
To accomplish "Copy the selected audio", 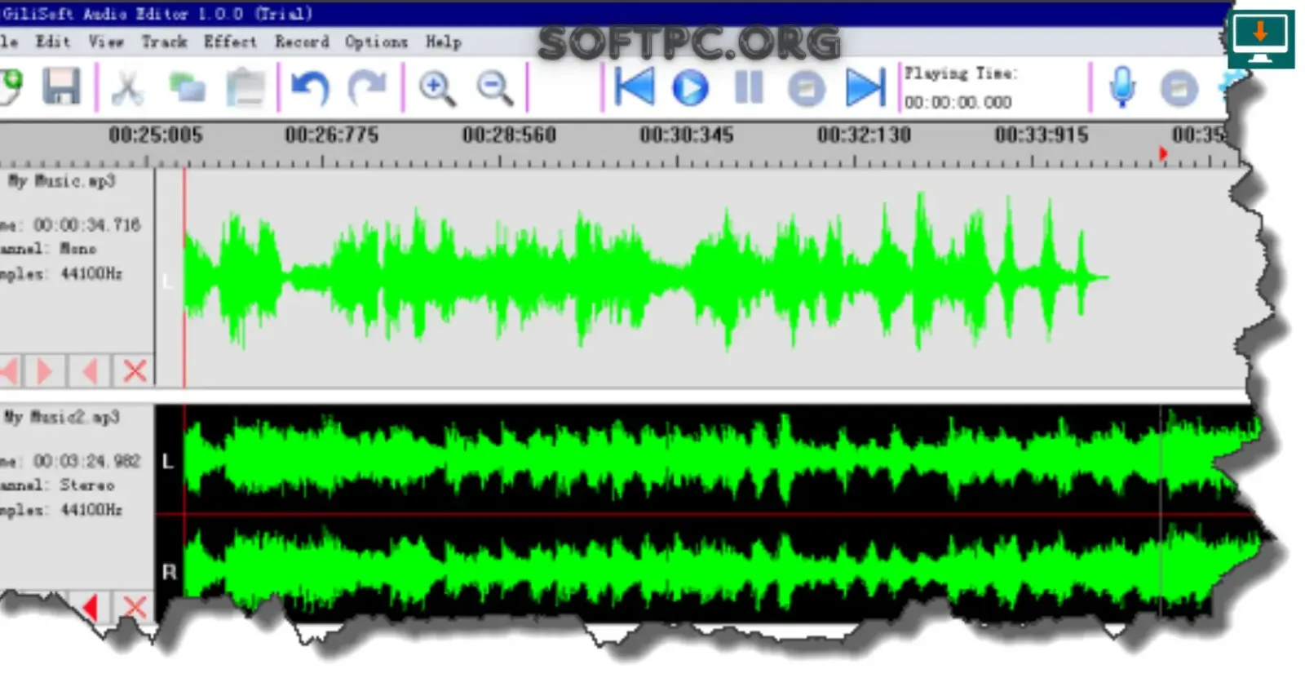I will [x=187, y=87].
